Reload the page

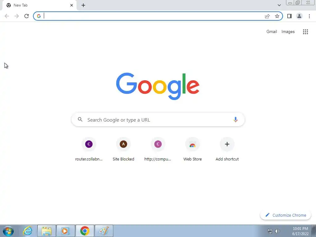[27, 16]
